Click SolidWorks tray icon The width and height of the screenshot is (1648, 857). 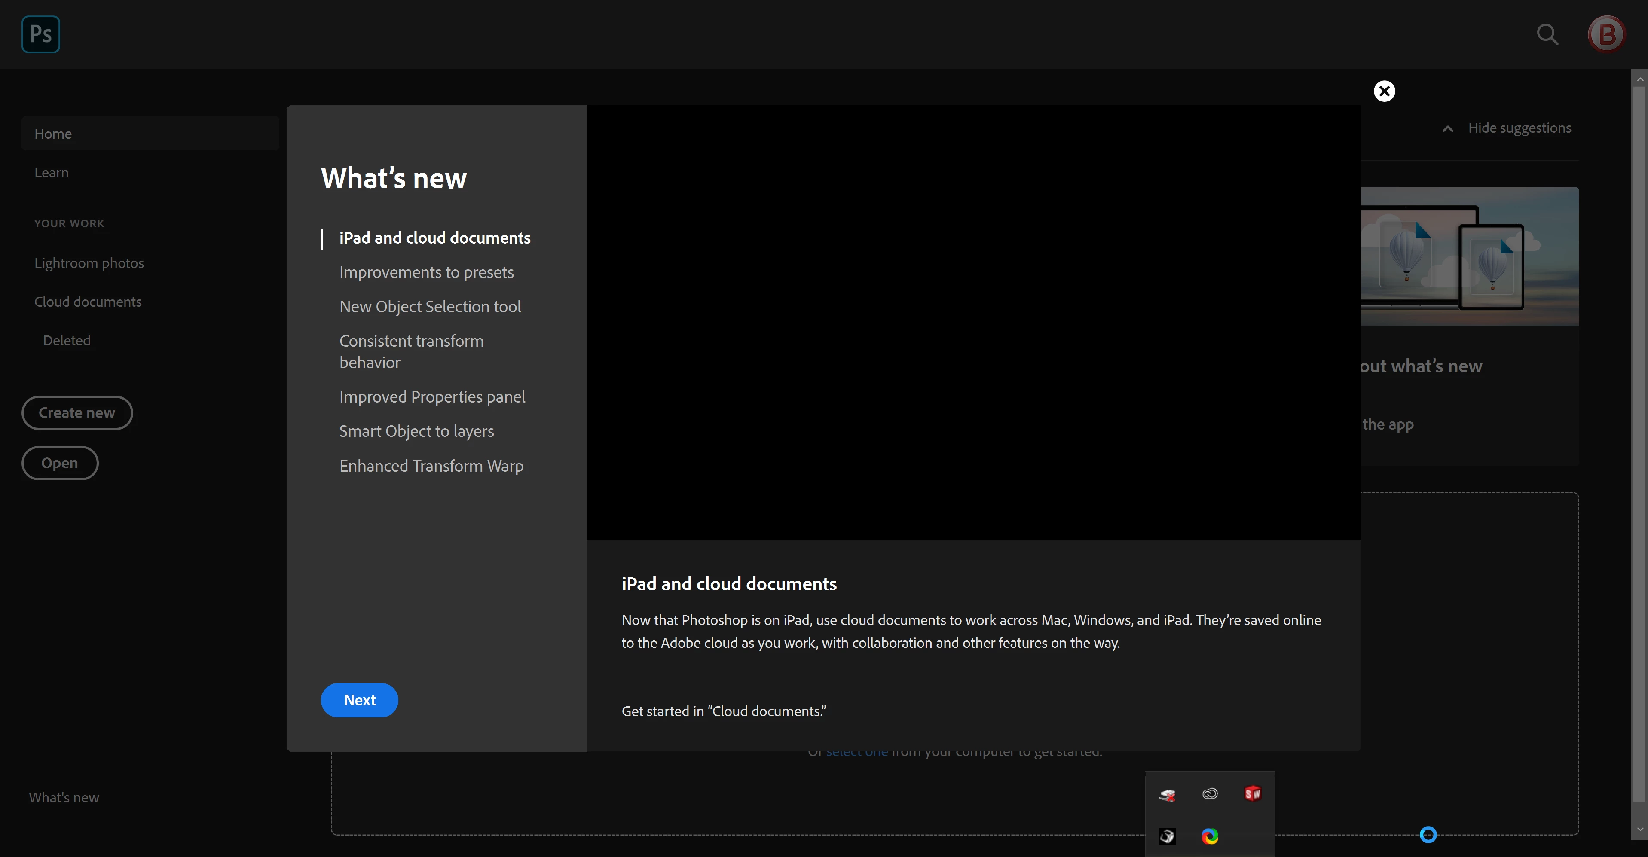1252,794
